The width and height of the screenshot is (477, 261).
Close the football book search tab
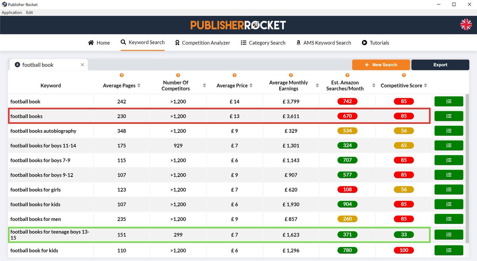(82, 65)
